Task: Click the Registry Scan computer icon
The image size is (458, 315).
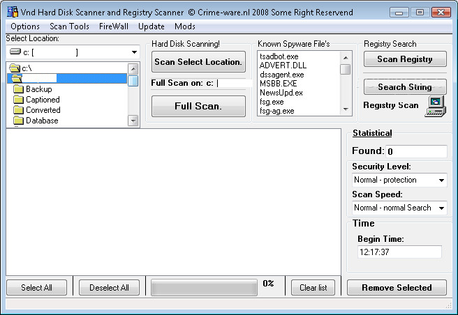Action: coord(435,107)
